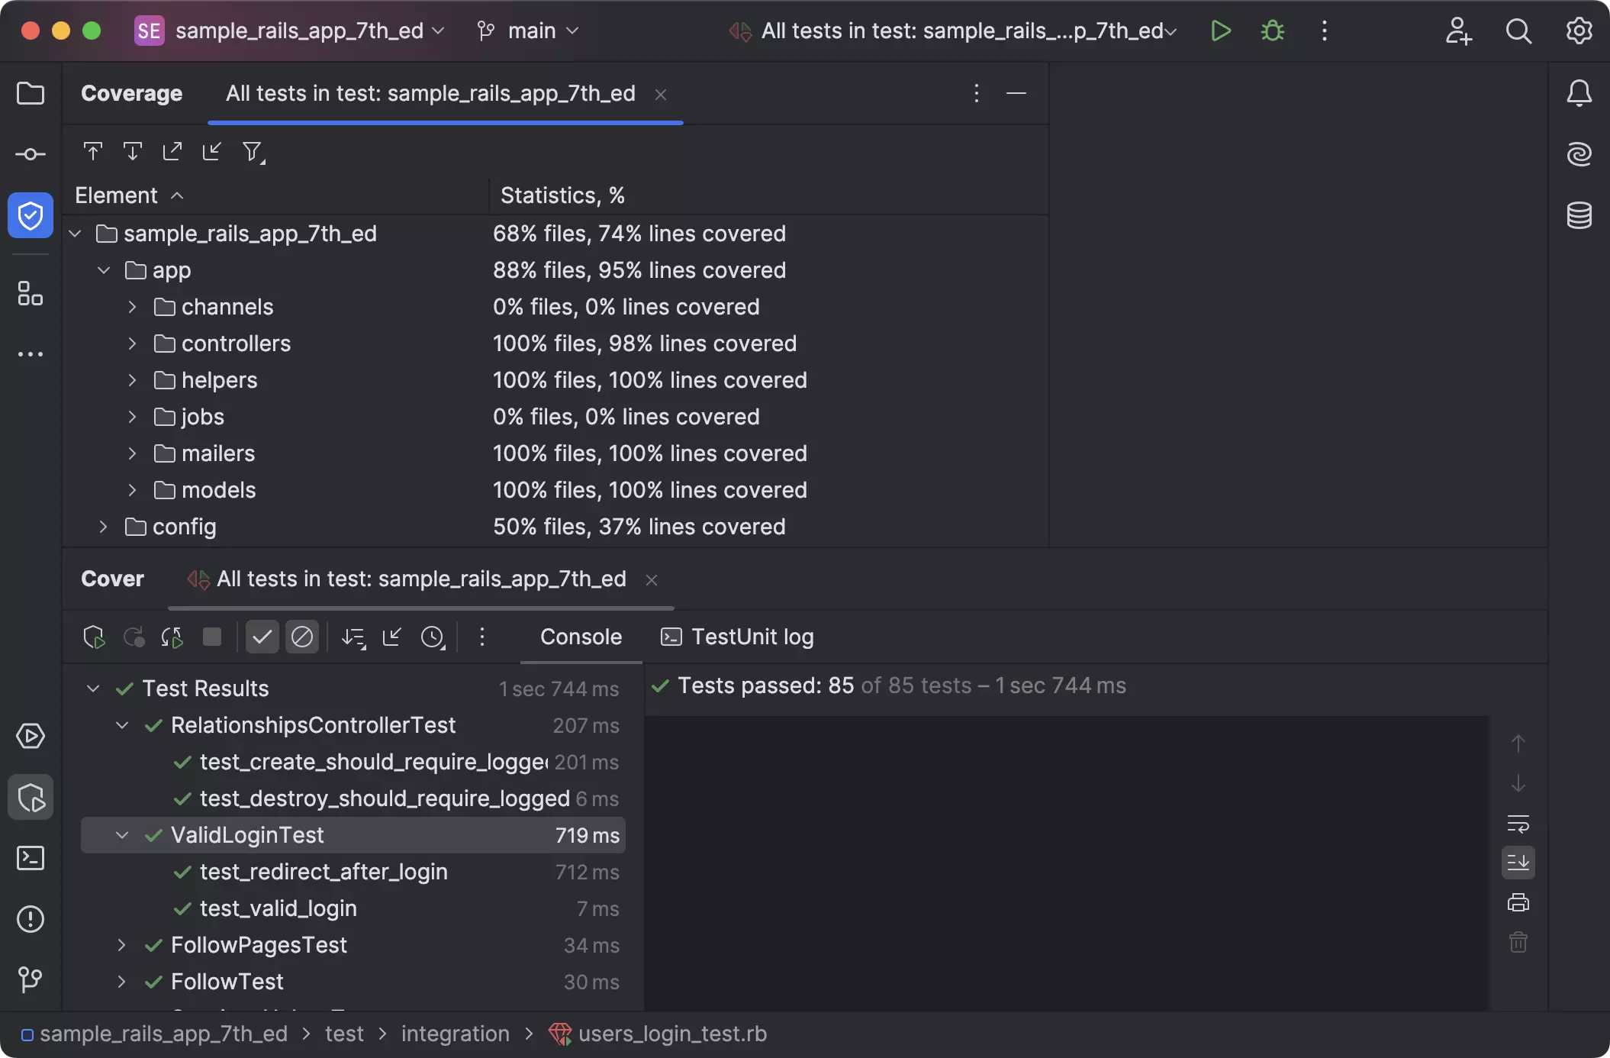Open the Terminal tool window

coord(30,858)
